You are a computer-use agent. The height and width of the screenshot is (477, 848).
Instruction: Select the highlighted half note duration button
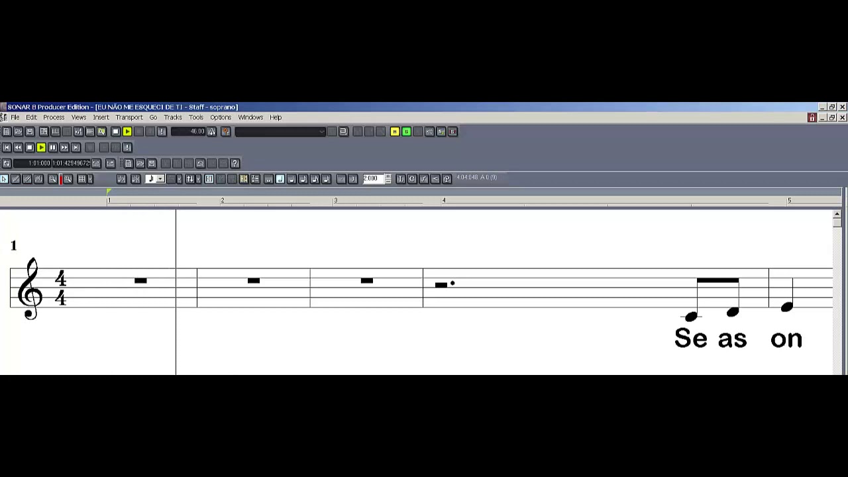[280, 179]
